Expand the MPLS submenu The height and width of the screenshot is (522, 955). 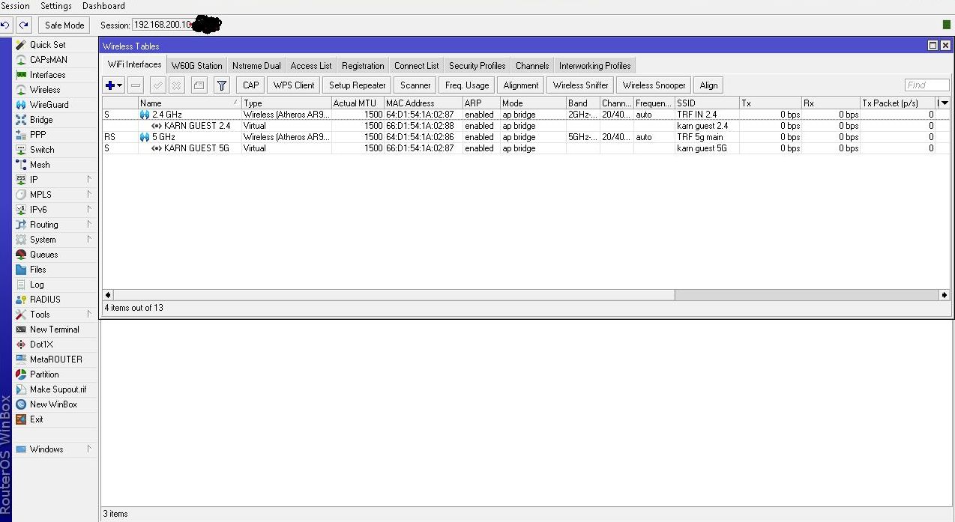(x=89, y=195)
